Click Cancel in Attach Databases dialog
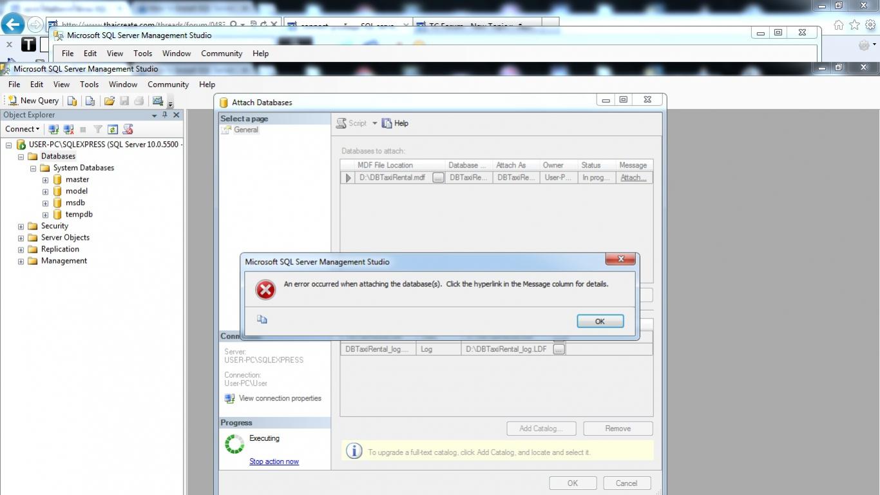The image size is (880, 495). (626, 483)
